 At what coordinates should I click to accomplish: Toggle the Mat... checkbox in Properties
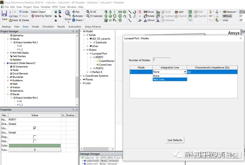pyautogui.click(x=35, y=141)
